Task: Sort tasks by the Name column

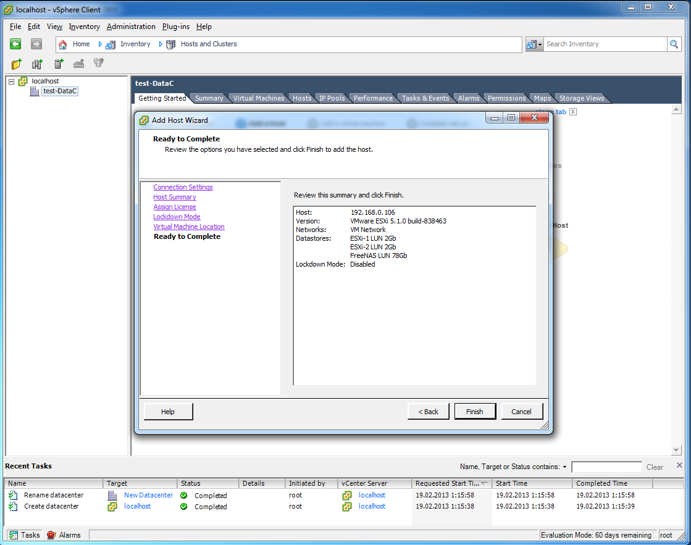Action: point(54,483)
